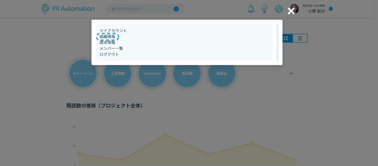The height and width of the screenshot is (166, 378).
Task: Switch to grid view
Action: [286, 38]
